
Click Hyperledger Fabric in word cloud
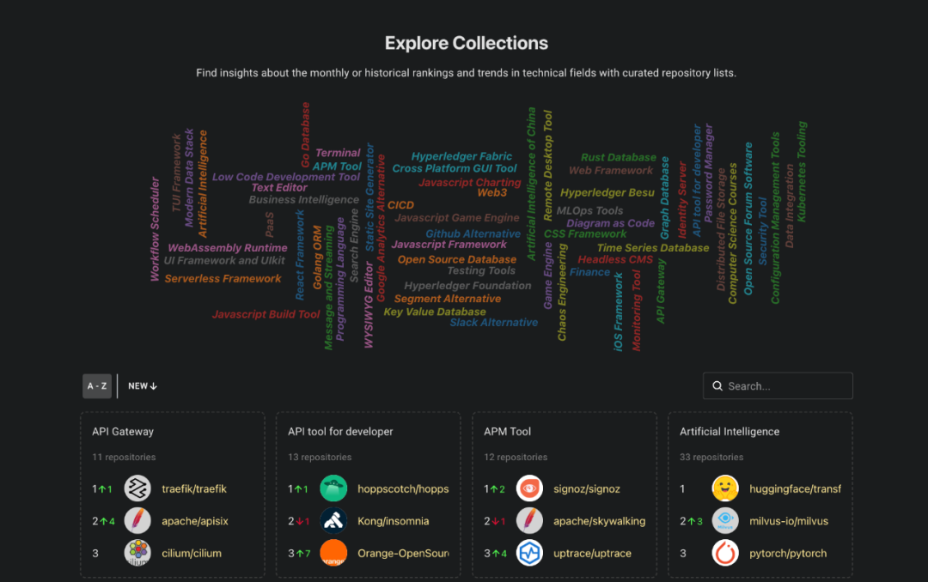(461, 156)
